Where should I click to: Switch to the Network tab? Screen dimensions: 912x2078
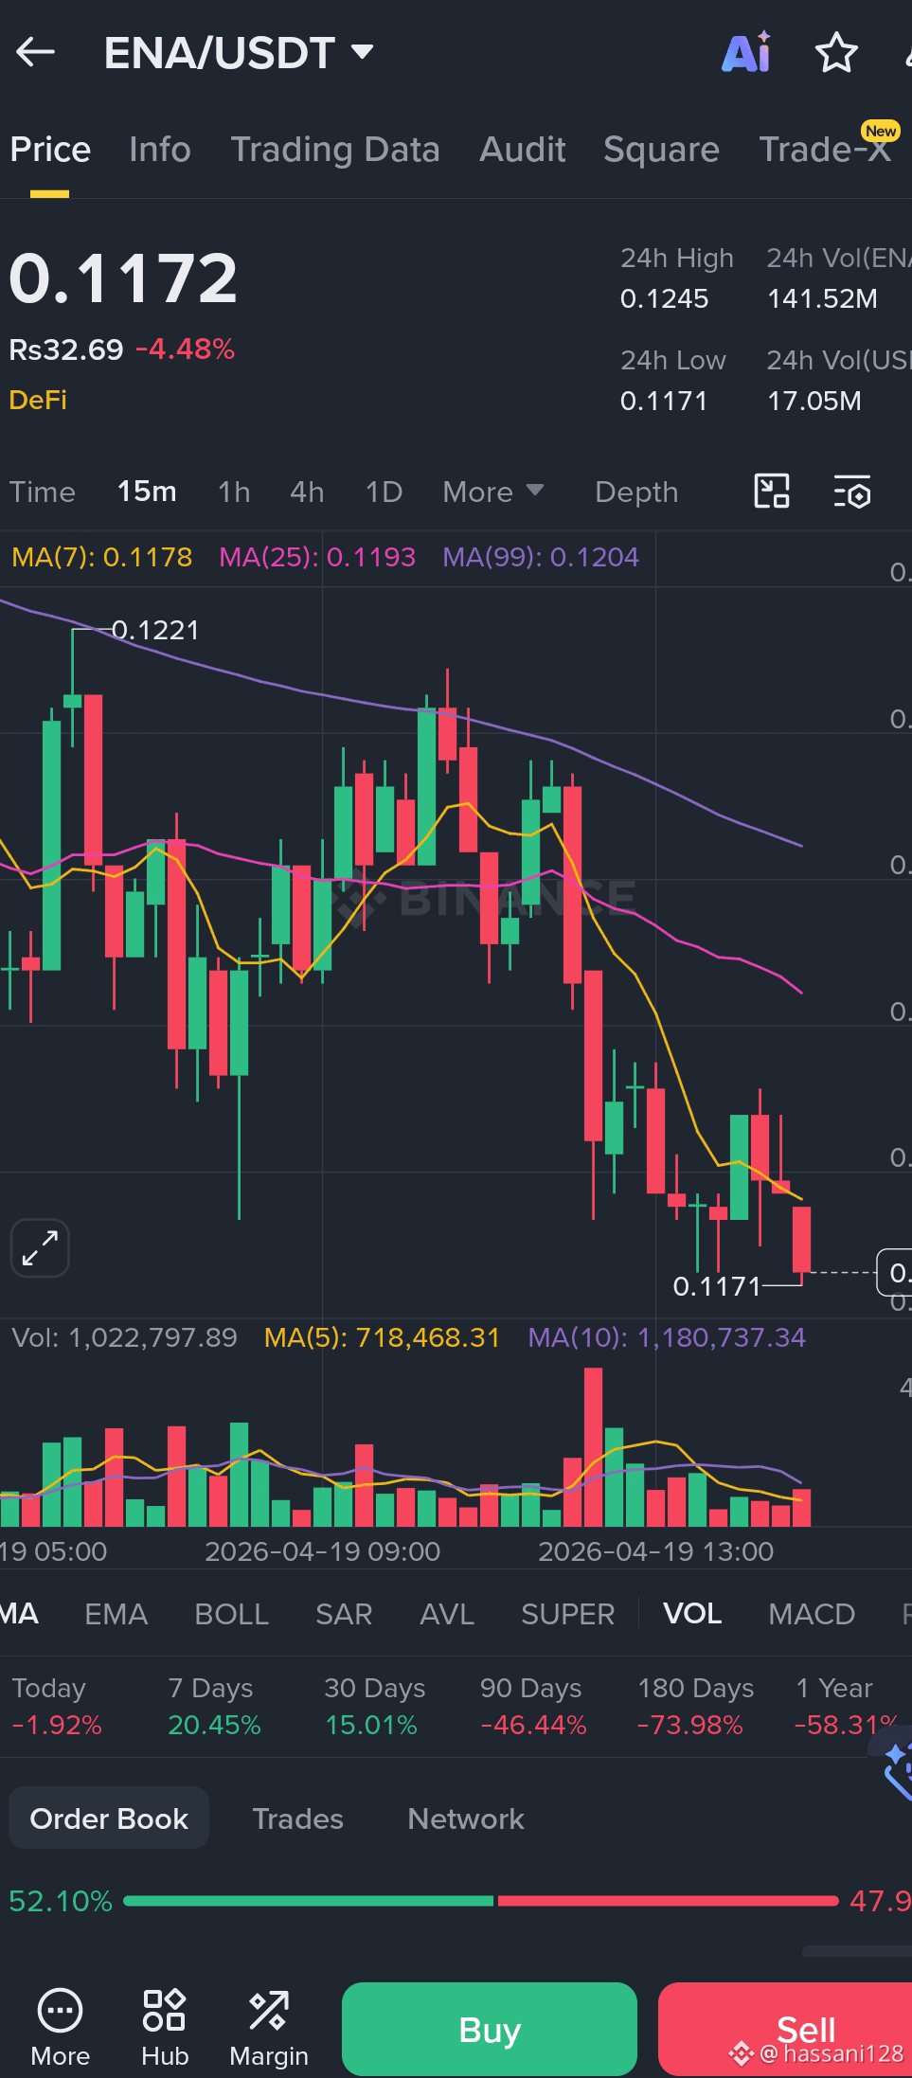click(466, 1818)
